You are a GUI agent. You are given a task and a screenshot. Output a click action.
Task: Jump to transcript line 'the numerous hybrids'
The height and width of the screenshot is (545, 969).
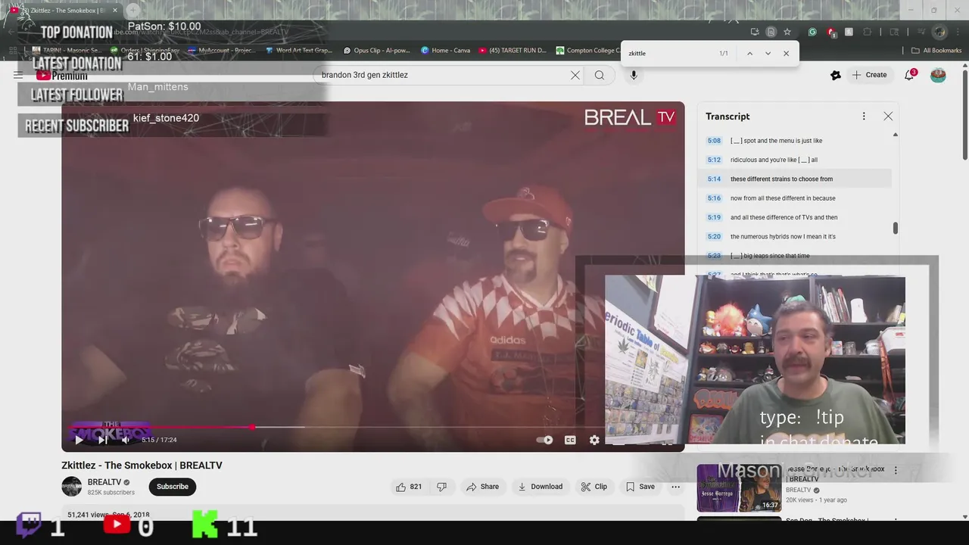(x=795, y=236)
